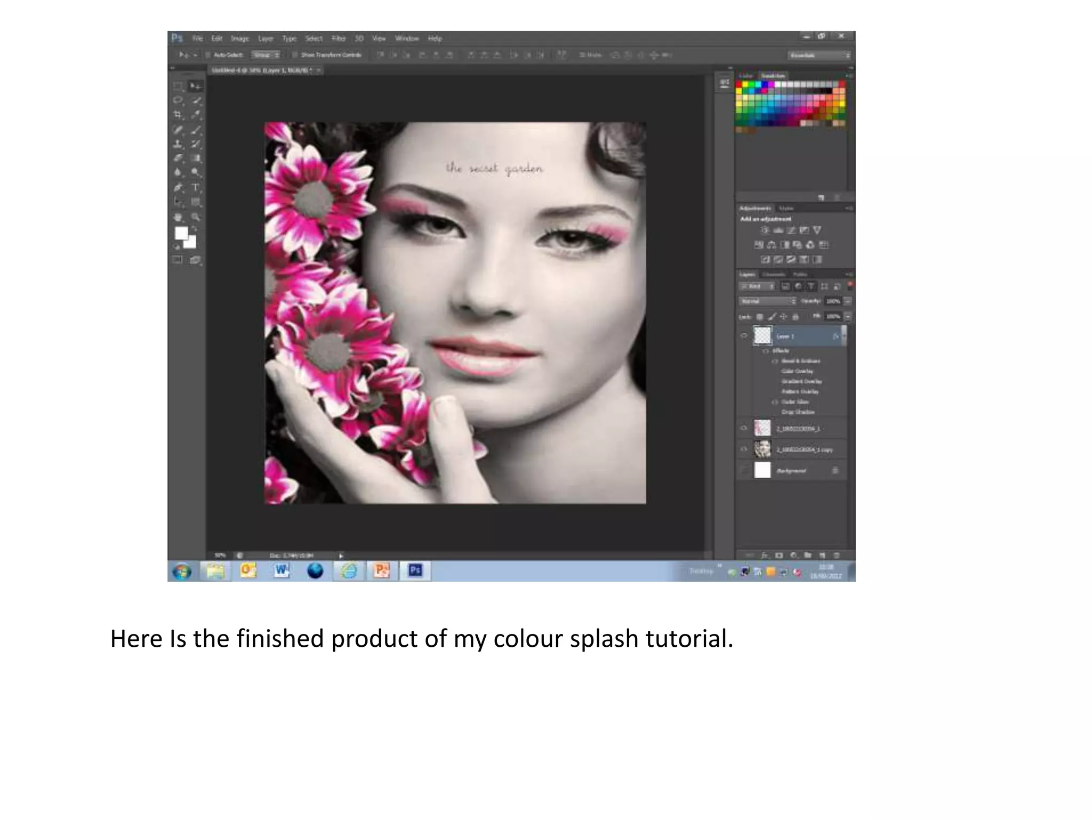Select the Path Selection tool
The image size is (1092, 819).
pos(178,203)
